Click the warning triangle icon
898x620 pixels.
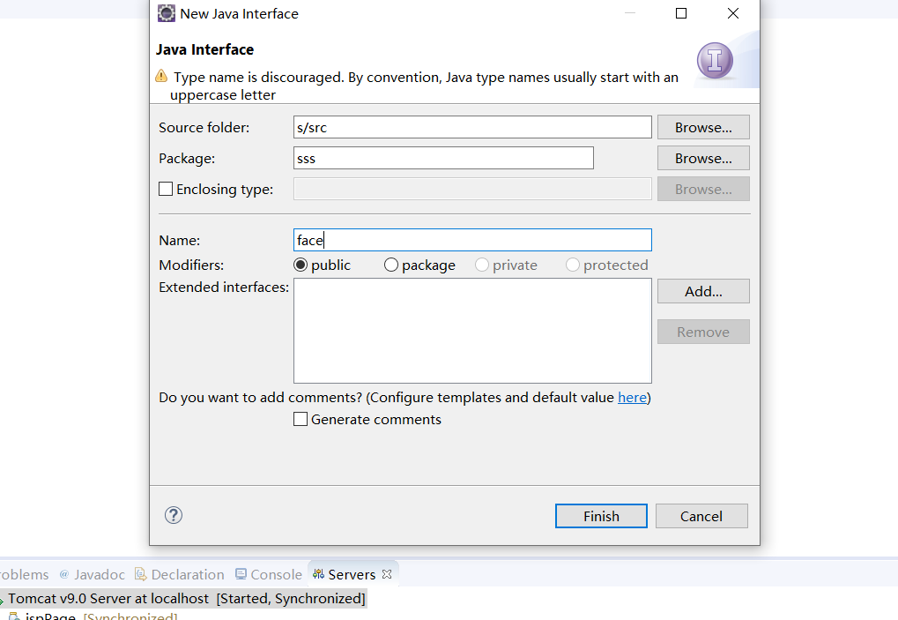point(161,77)
